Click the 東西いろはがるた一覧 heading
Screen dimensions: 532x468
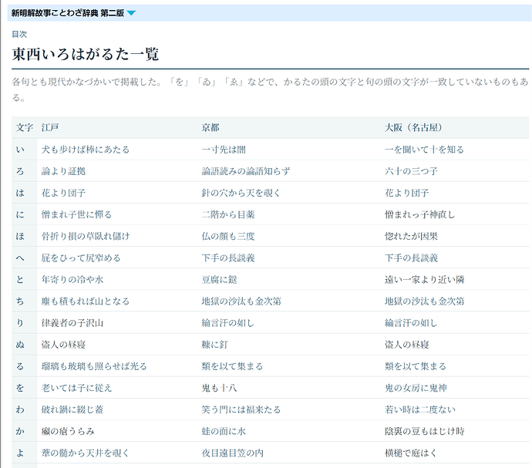click(86, 54)
